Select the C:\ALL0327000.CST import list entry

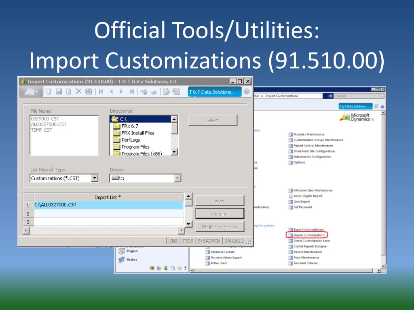[x=108, y=205]
